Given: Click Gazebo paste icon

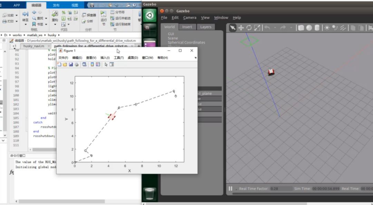Looking at the screenshot, I should click(361, 28).
